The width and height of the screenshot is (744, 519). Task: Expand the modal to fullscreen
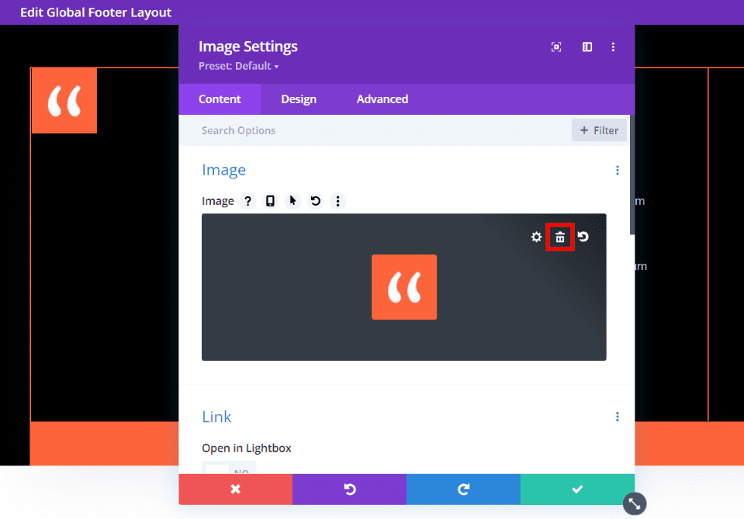(x=556, y=47)
